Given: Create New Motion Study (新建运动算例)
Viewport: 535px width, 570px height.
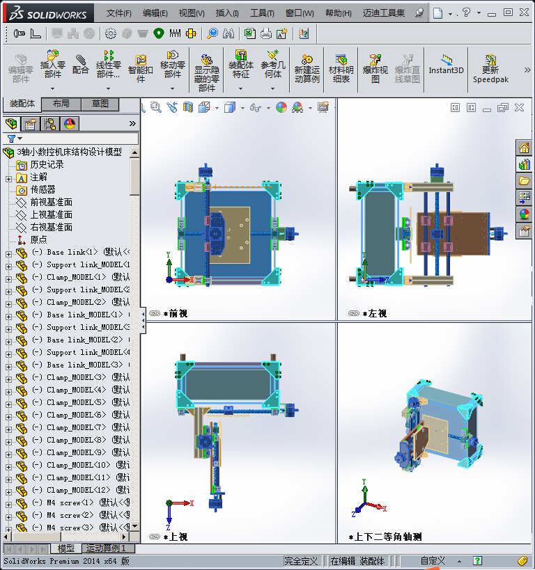Looking at the screenshot, I should click(307, 69).
